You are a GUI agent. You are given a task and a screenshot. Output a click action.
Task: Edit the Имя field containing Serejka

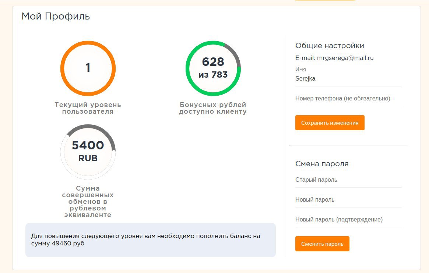click(348, 79)
